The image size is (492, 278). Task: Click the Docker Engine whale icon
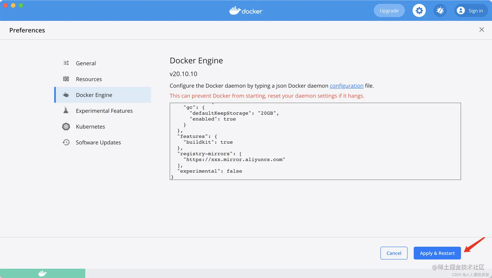point(66,95)
